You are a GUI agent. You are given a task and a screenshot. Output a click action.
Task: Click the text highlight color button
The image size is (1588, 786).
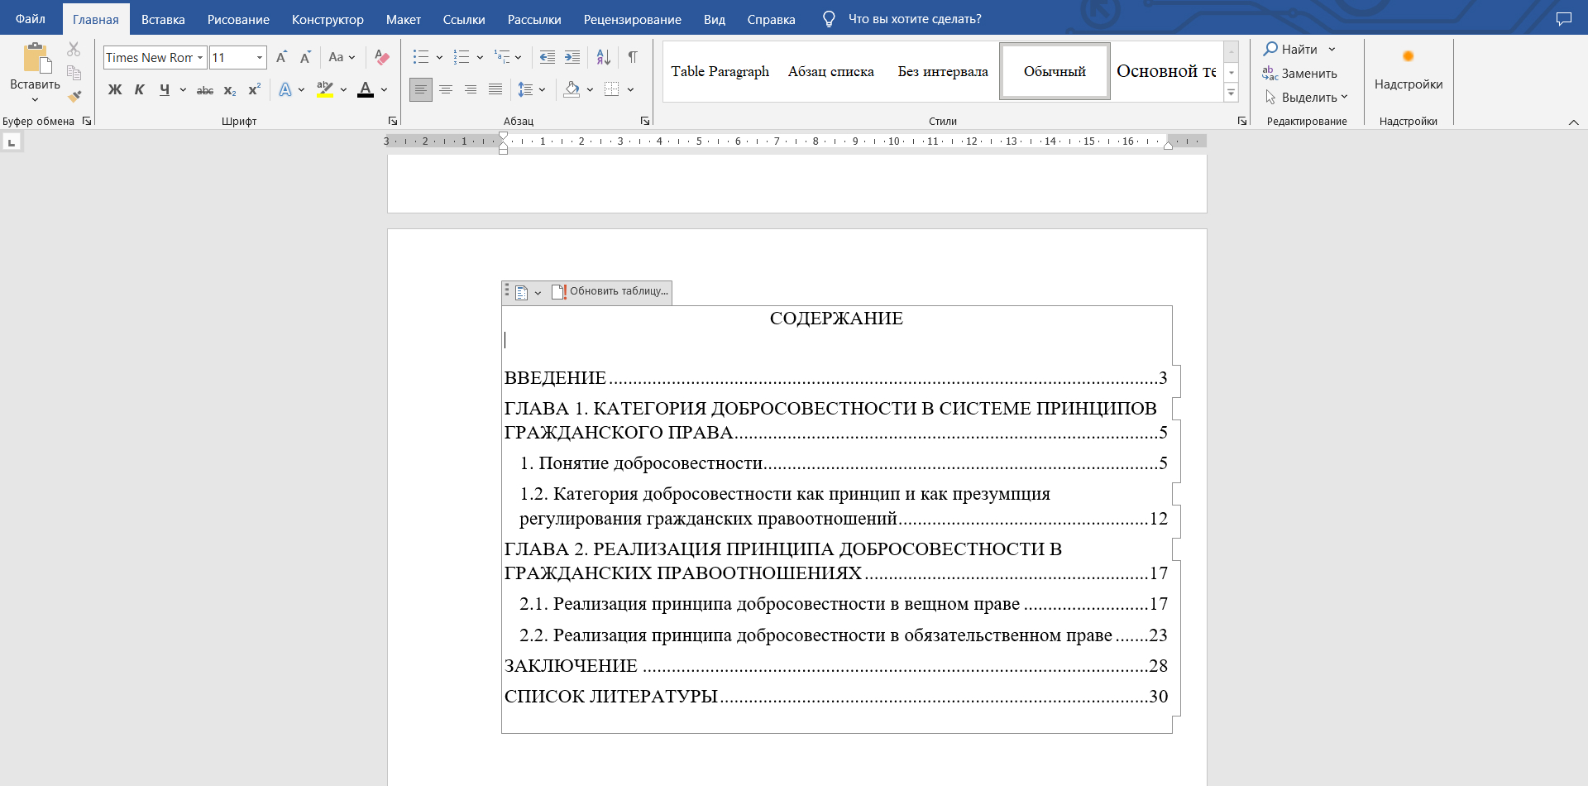click(x=325, y=89)
